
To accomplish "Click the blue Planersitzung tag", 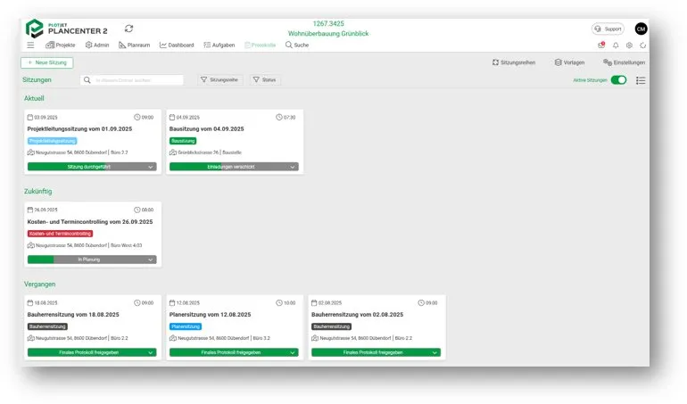I will [x=186, y=327].
